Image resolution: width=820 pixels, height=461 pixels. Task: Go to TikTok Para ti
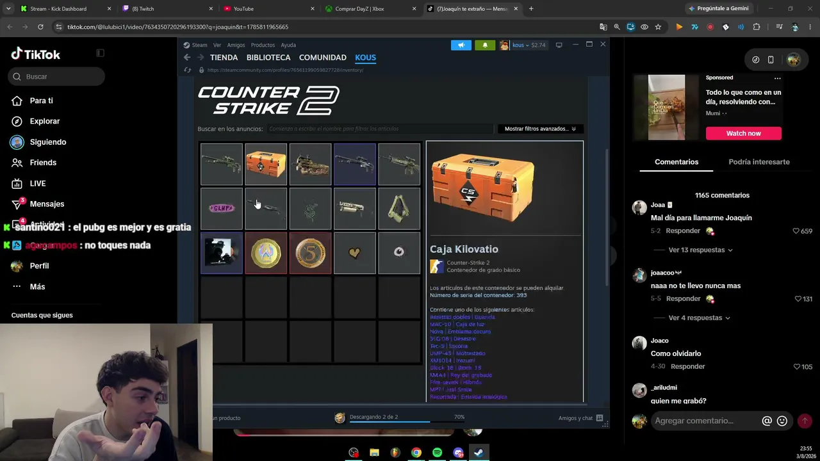pyautogui.click(x=42, y=101)
